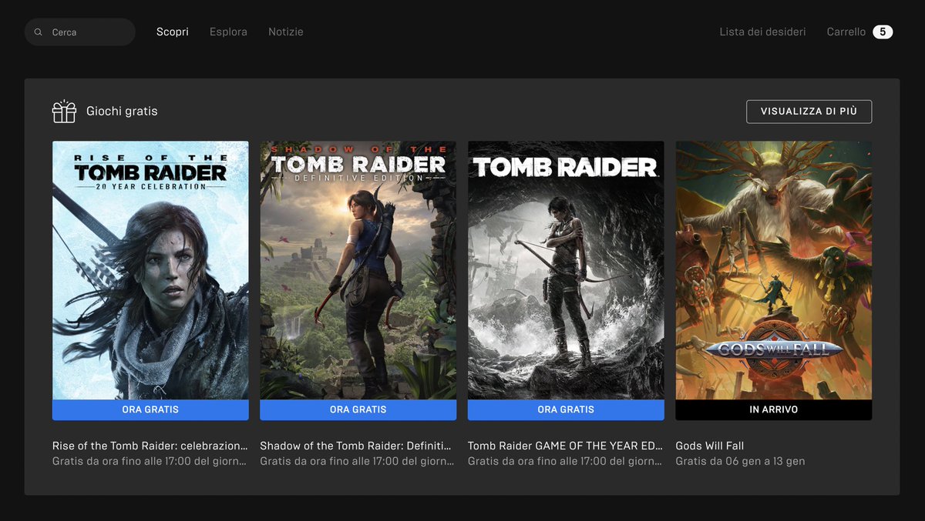Image resolution: width=925 pixels, height=521 pixels.
Task: Open Lista dei desideri
Action: point(762,32)
